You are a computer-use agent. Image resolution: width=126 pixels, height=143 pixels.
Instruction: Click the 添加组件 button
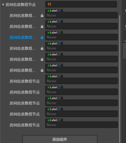[60, 139]
